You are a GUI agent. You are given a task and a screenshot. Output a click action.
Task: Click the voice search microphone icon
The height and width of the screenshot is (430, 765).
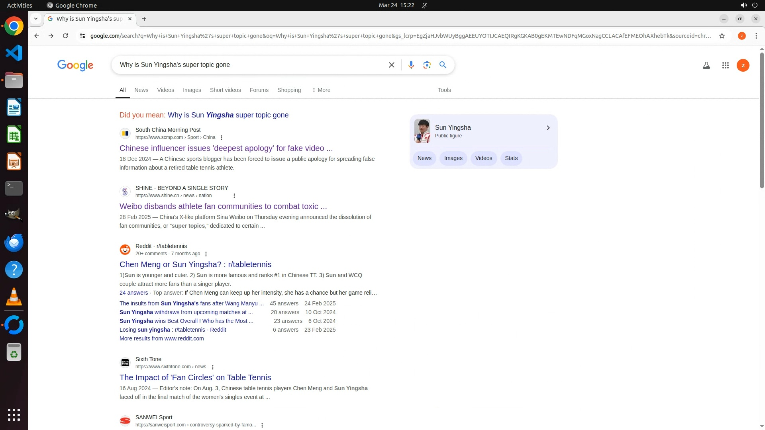[x=411, y=65]
